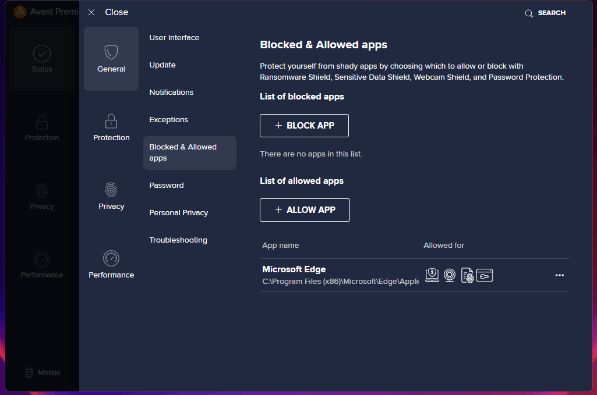
Task: Open the Personal Privacy settings page
Action: point(179,213)
